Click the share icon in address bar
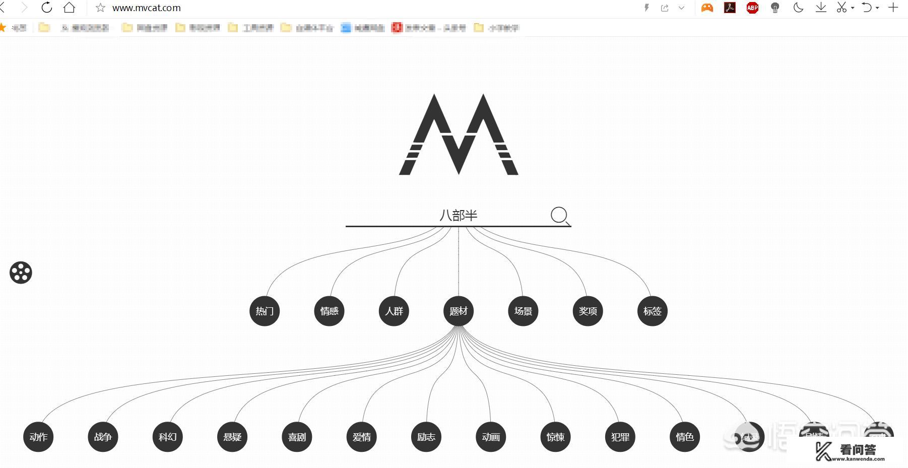908x468 pixels. 665,8
